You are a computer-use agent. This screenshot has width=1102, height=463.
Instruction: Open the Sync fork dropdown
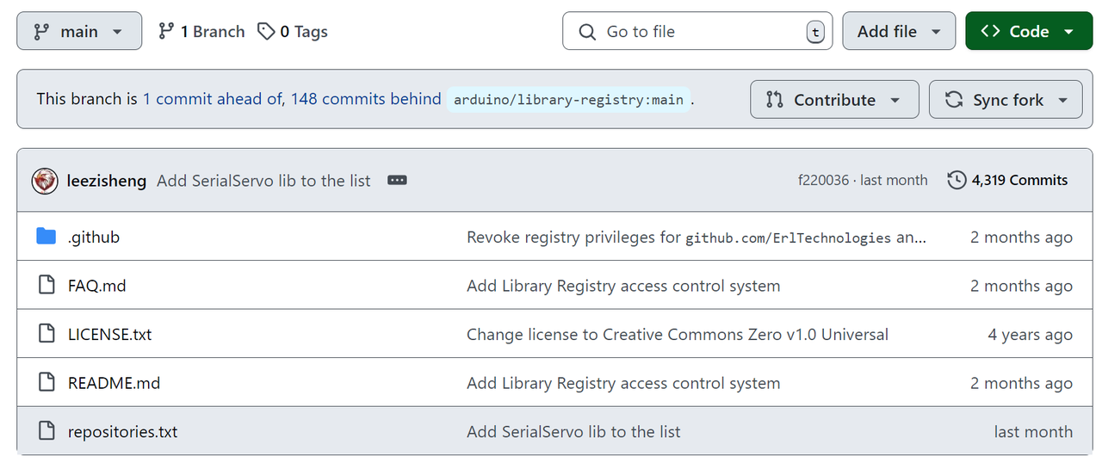[1006, 100]
